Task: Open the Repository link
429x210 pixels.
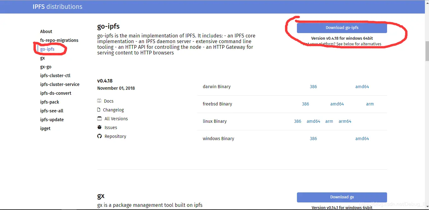Action: pos(115,136)
